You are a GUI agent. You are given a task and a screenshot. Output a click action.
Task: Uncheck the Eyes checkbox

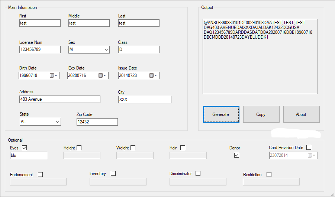tap(25, 148)
